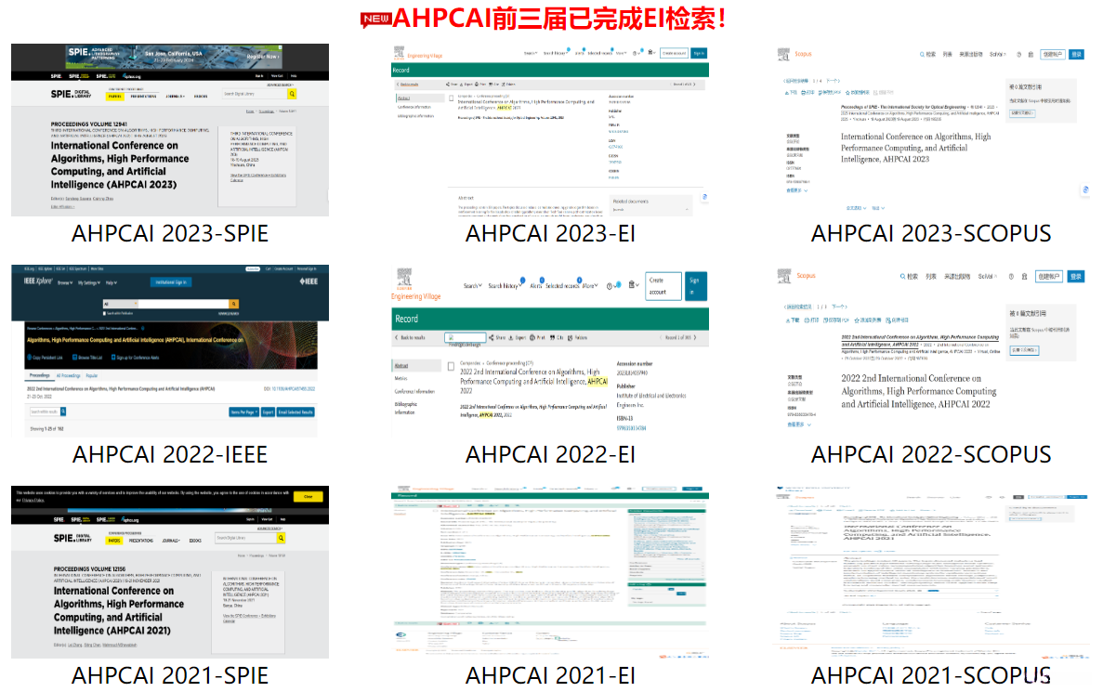Image resolution: width=1103 pixels, height=692 pixels.
Task: Click the yellow search icon in AHPCAI 2023-SPIE panel
Action: tap(292, 94)
